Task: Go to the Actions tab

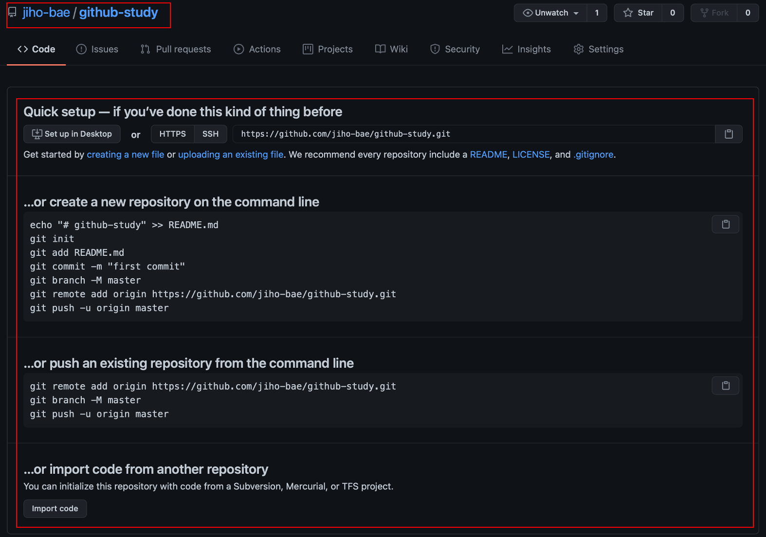Action: click(x=257, y=49)
